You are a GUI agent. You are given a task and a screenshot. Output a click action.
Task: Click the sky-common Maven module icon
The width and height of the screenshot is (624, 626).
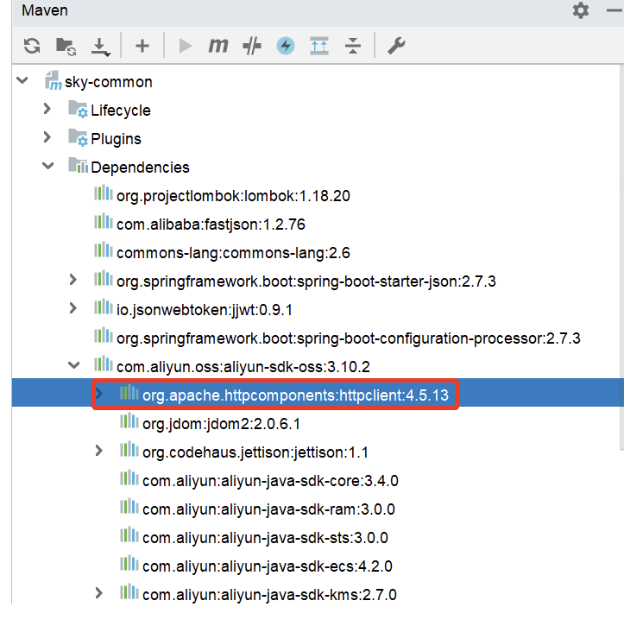(x=53, y=80)
